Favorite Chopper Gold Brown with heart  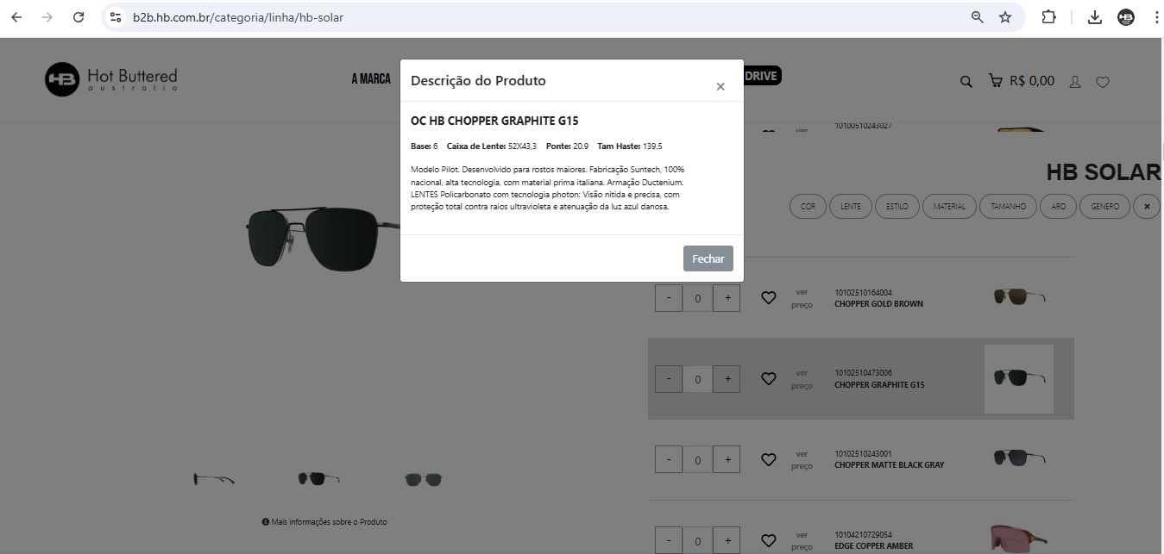(x=769, y=298)
